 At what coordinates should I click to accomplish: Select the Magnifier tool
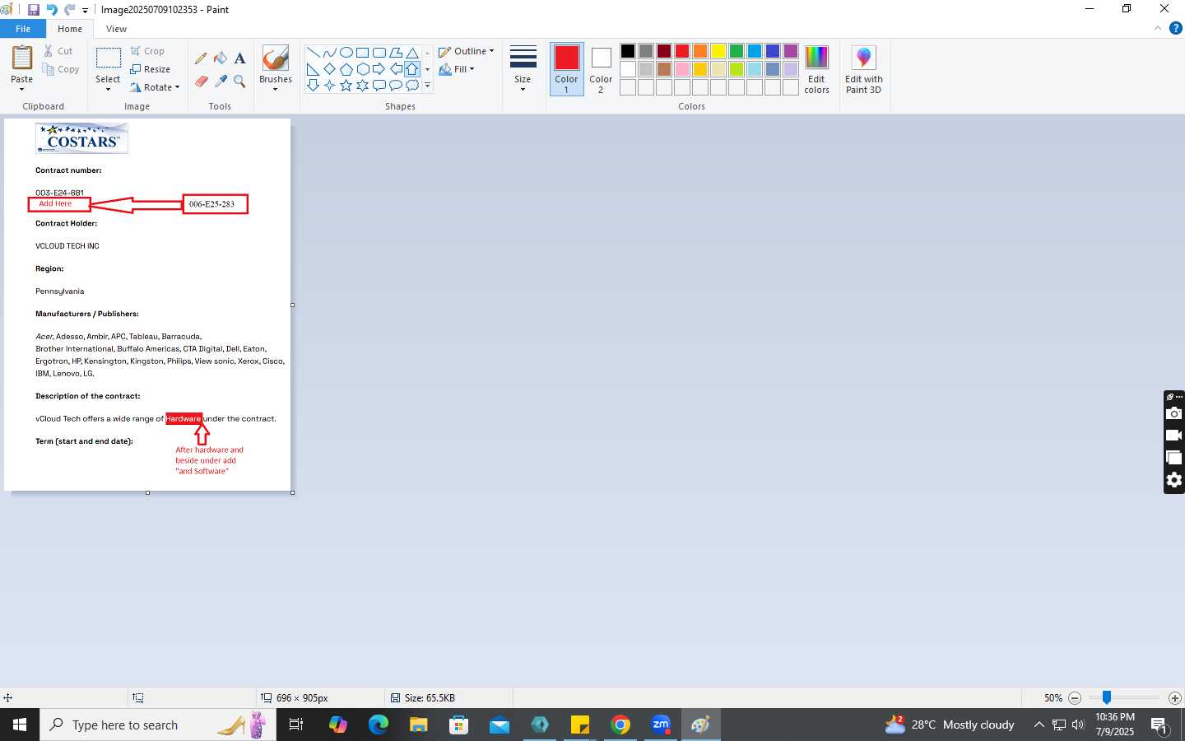[x=239, y=81]
